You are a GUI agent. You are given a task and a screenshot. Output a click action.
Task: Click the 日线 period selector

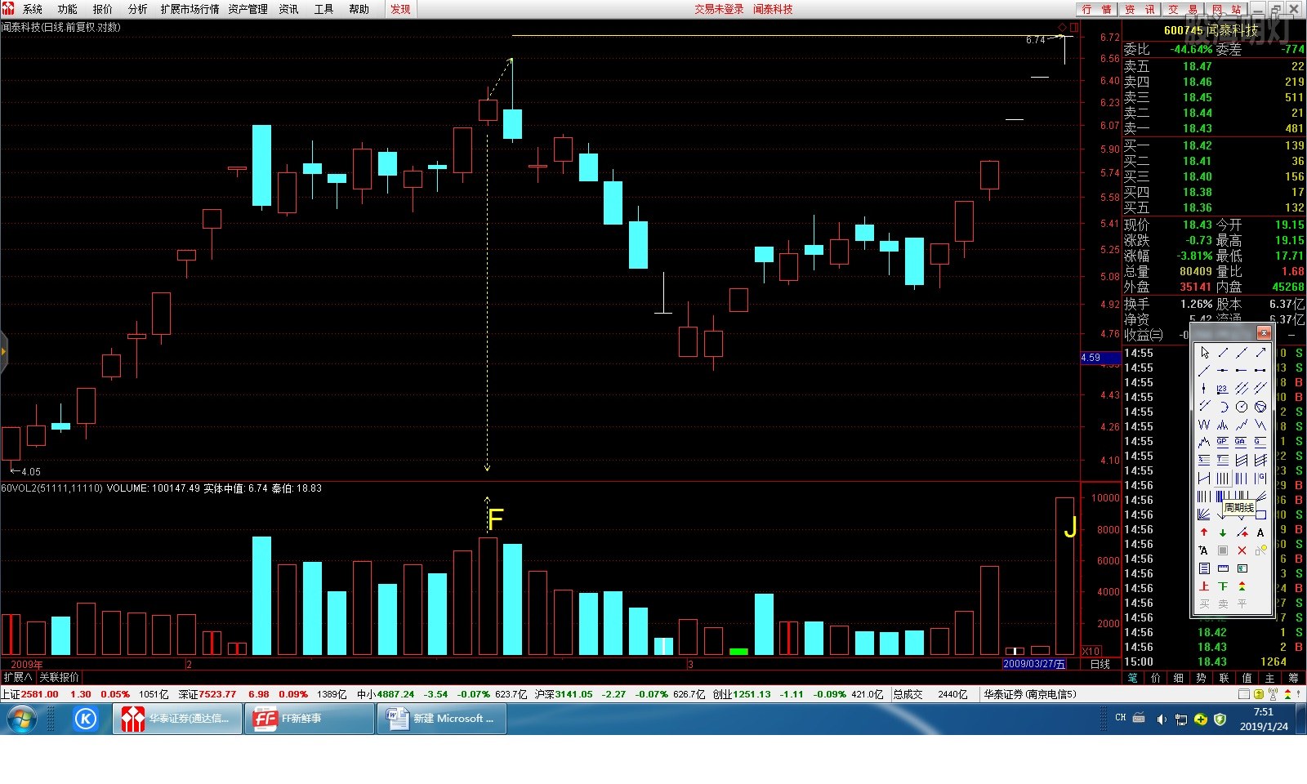(1100, 664)
